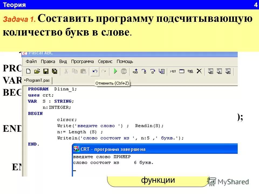Open the Сервис menu
259x194 pixels.
point(106,61)
